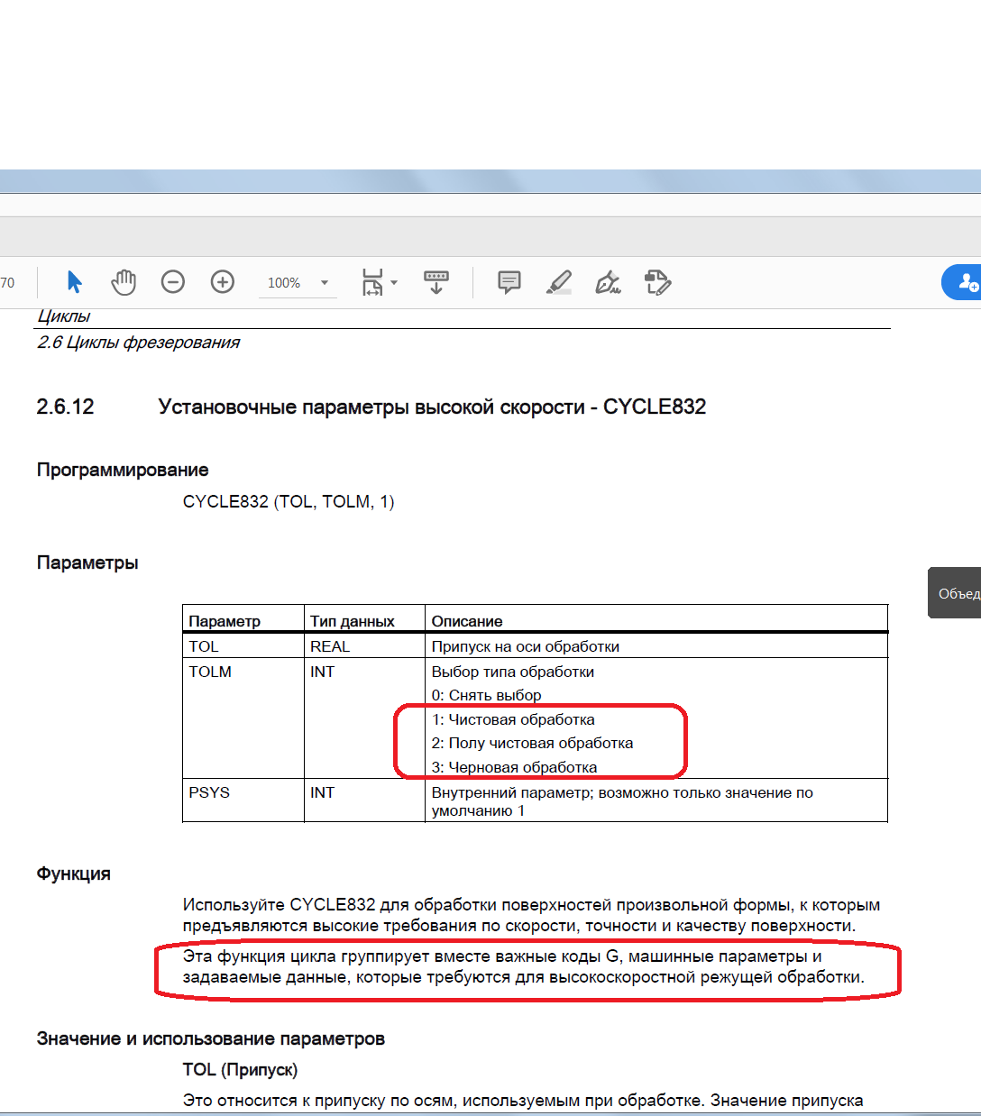Click the line '1: Чистовая обработка'
This screenshot has width=981, height=1116.
click(x=513, y=719)
